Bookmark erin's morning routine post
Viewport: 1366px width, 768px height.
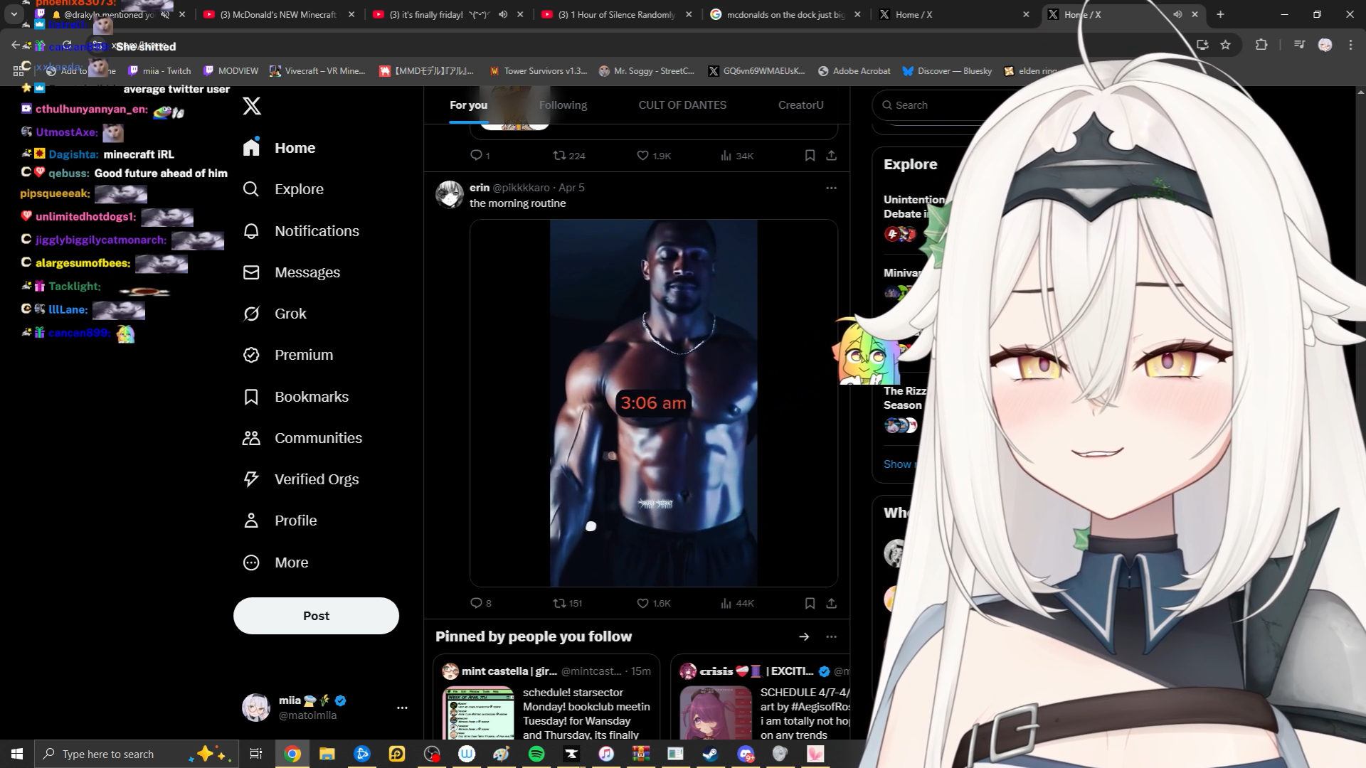coord(810,603)
